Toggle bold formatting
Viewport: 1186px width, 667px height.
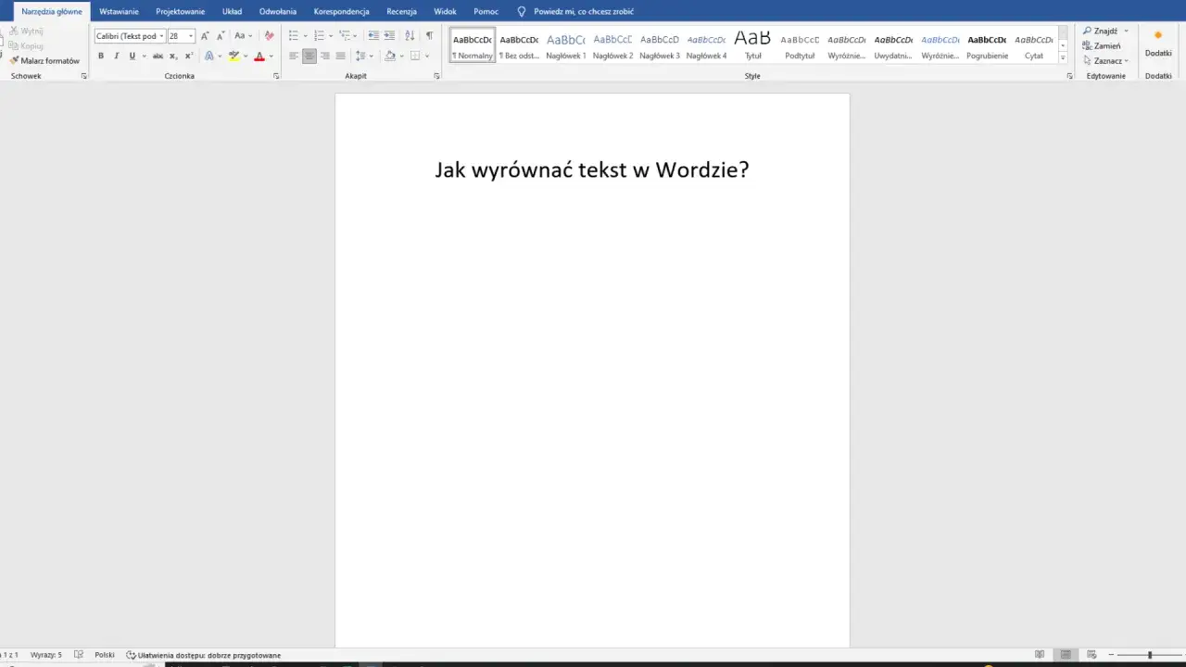point(101,56)
